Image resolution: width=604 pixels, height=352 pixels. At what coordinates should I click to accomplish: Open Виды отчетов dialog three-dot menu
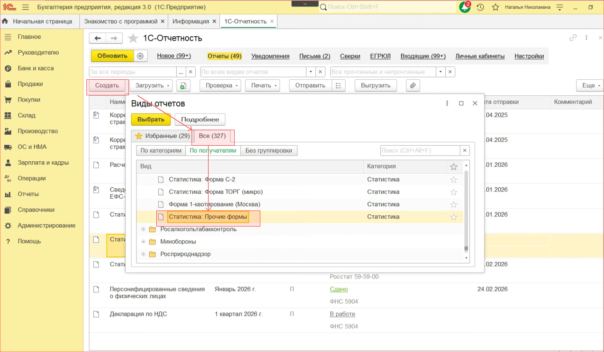pyautogui.click(x=447, y=103)
